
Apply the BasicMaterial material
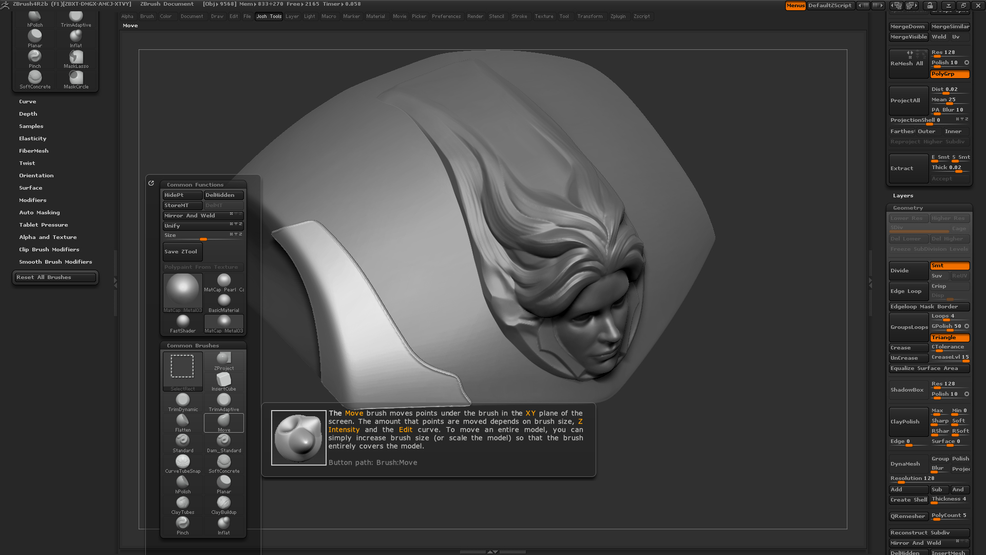click(x=224, y=303)
